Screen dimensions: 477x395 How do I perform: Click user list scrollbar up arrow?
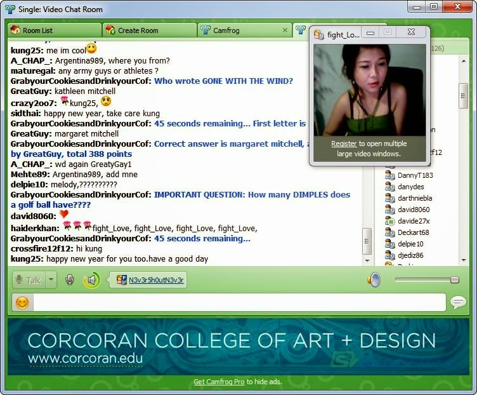tap(463, 61)
